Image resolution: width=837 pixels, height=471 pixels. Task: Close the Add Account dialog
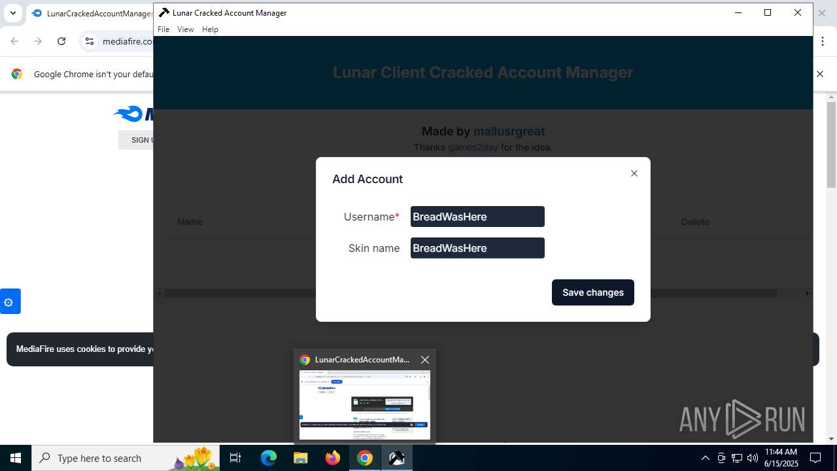pyautogui.click(x=634, y=173)
